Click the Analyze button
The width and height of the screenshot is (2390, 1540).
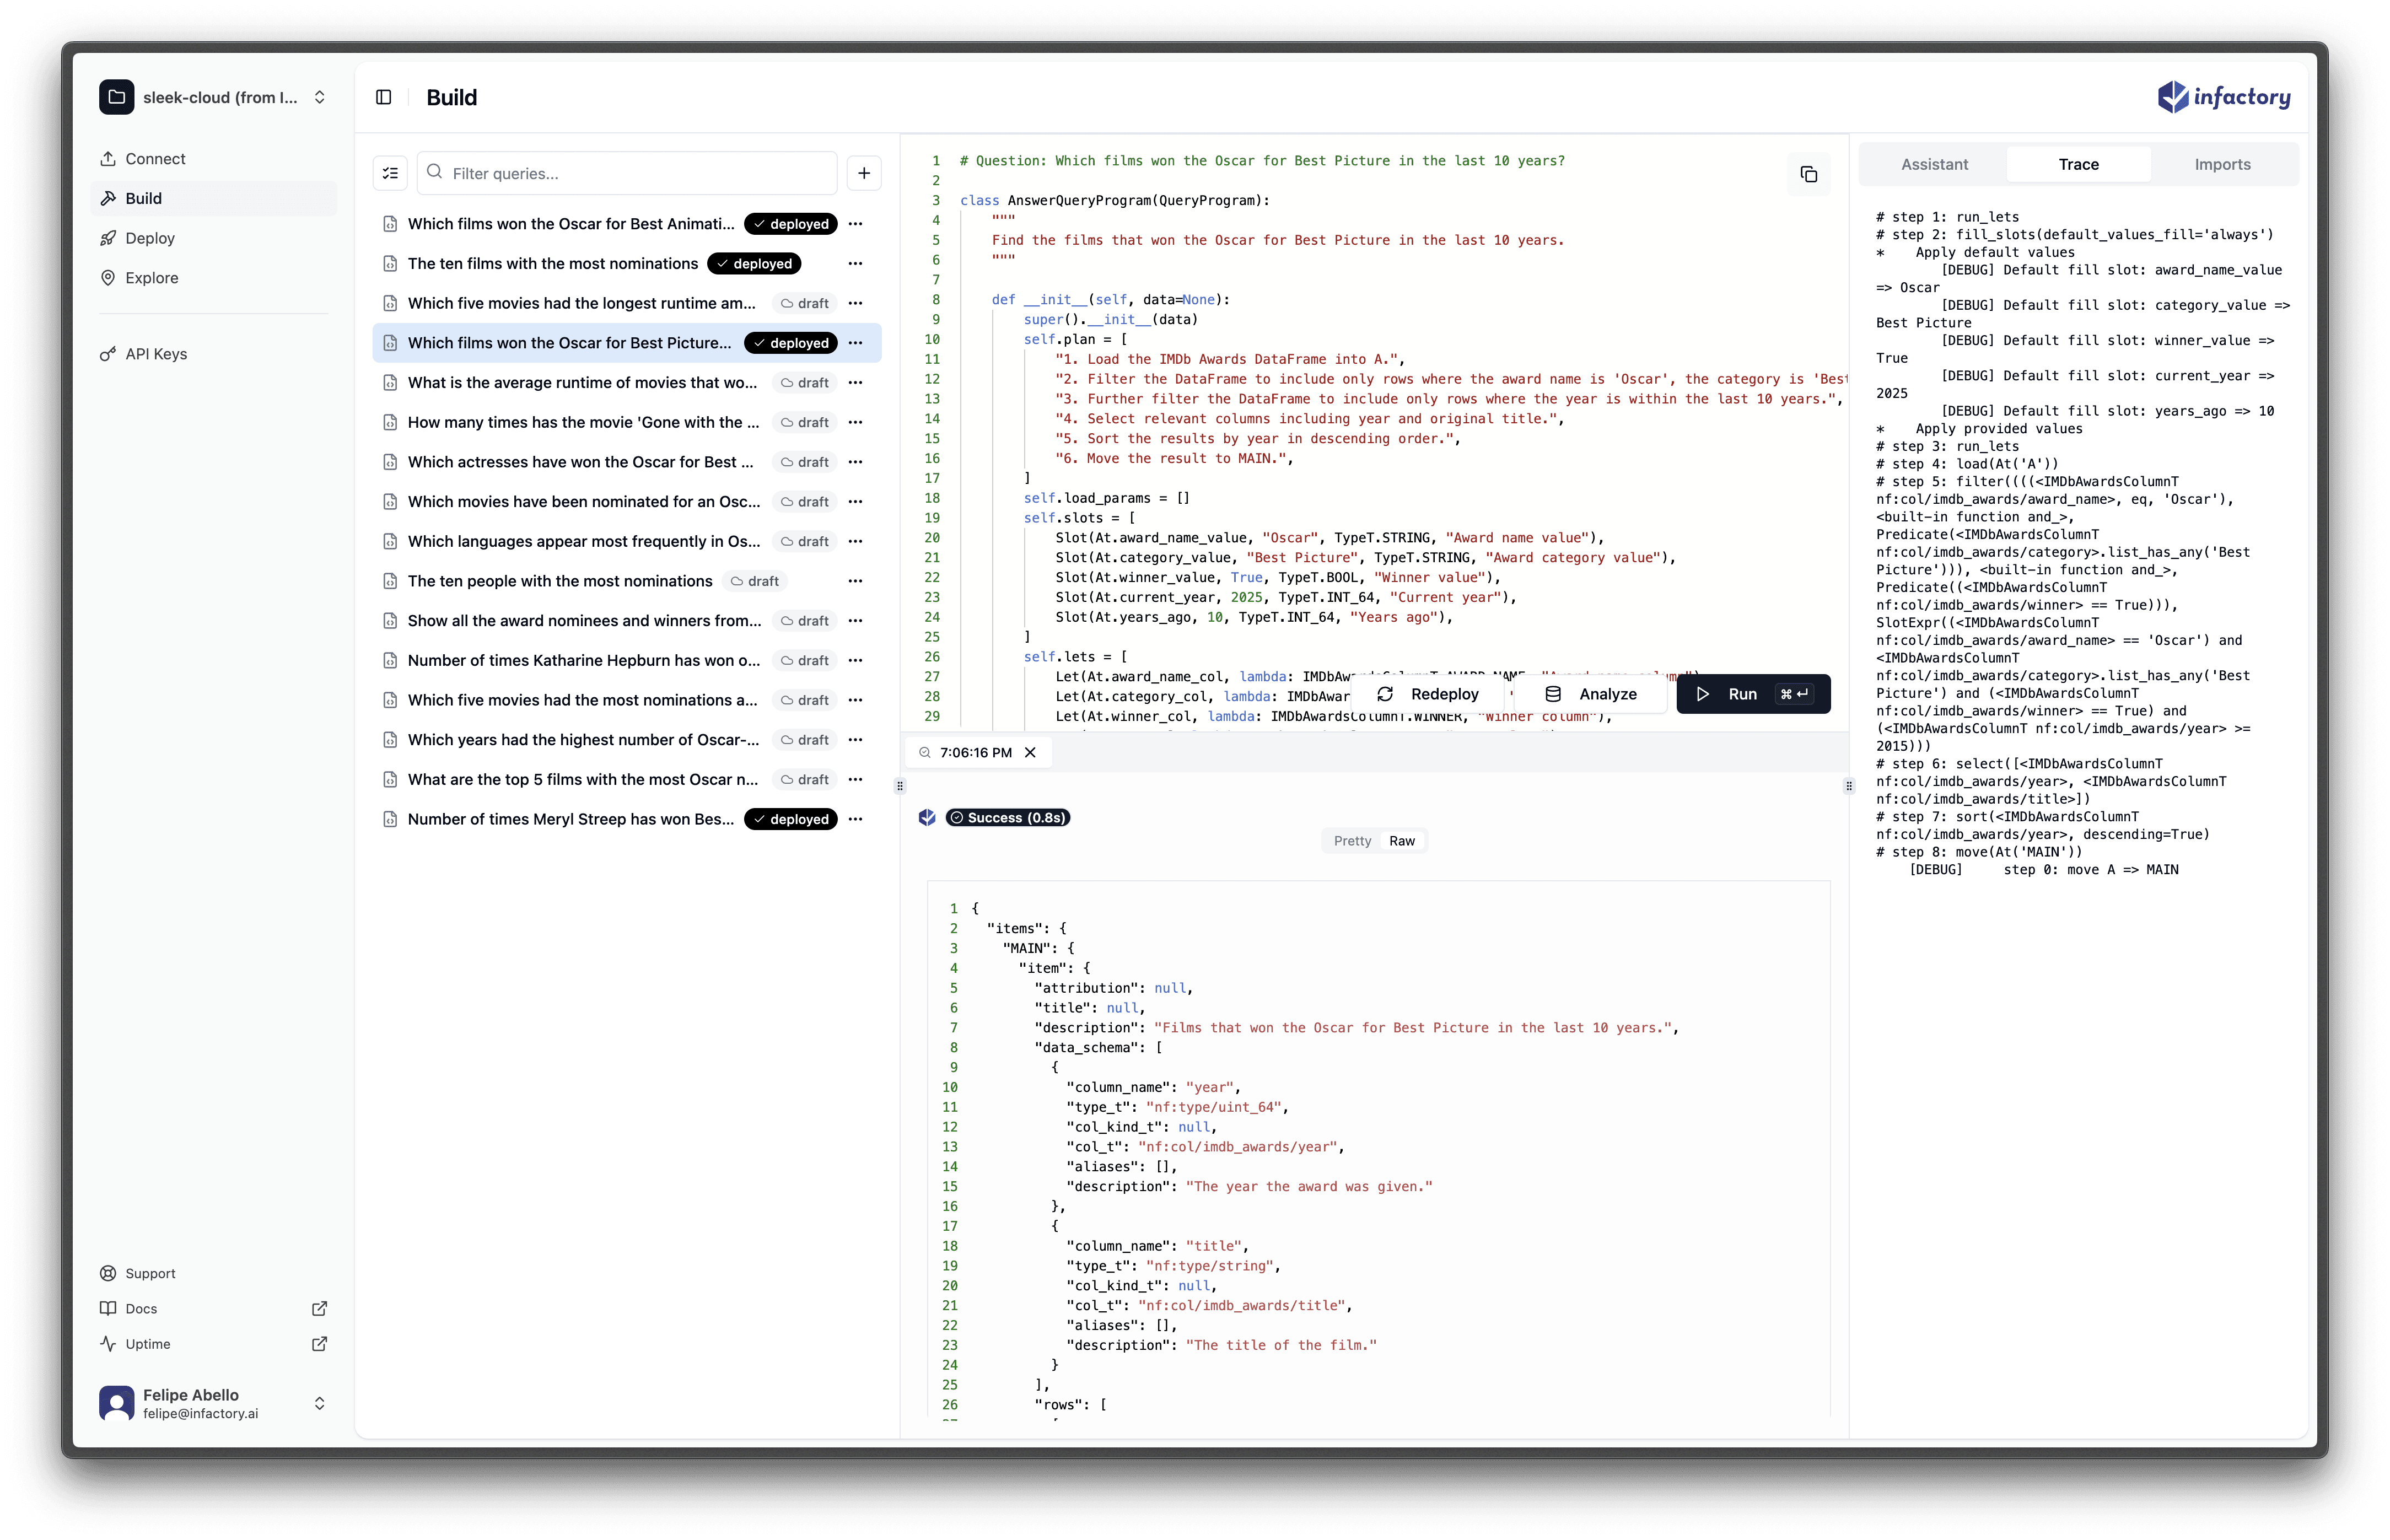coord(1591,694)
